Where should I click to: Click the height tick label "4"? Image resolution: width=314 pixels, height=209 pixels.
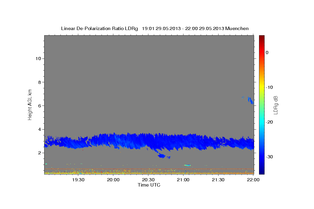[x=40, y=129]
